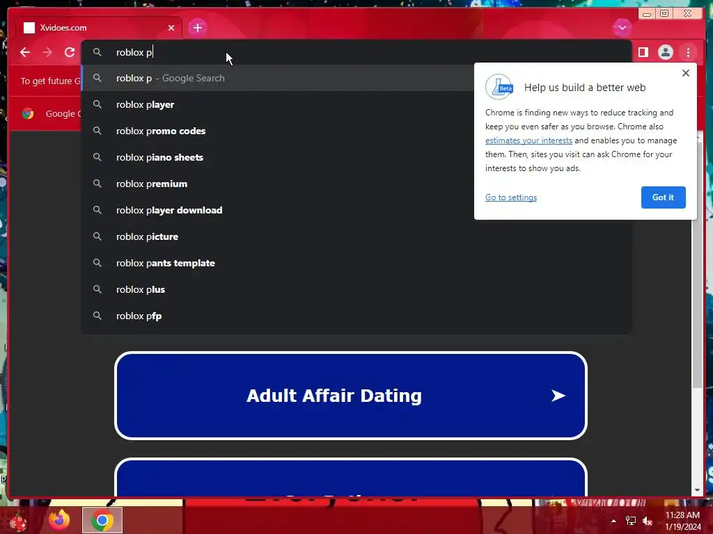This screenshot has height=534, width=713.
Task: Select the 'roblox promo codes' suggestion
Action: [x=278, y=131]
